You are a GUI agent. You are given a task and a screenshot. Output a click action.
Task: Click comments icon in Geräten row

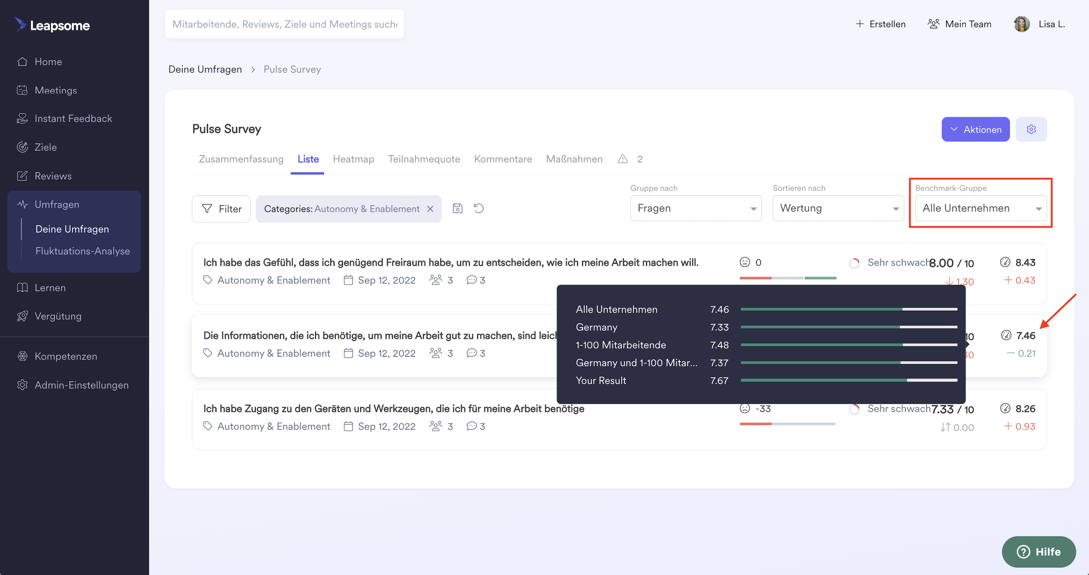(472, 427)
